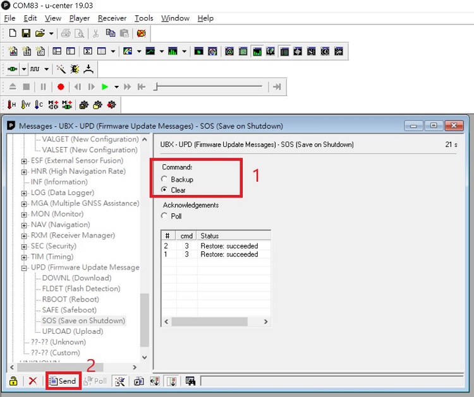Viewport: 474px width, 397px height.
Task: Click the status table horizontal scrollbar
Action: 209,321
